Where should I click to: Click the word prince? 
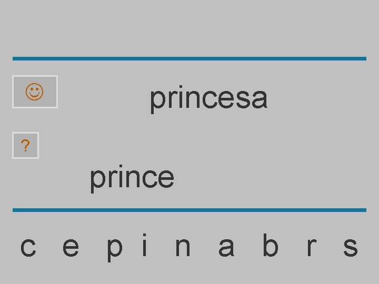[132, 178]
